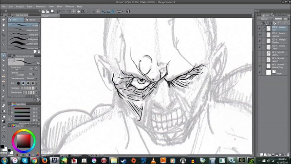The height and width of the screenshot is (164, 291).
Task: Click the New file toolbar icon
Action: click(44, 11)
